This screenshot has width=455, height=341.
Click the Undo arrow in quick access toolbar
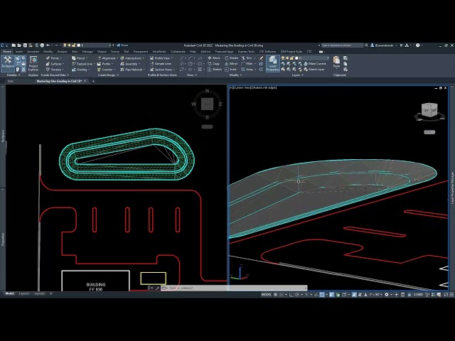(x=48, y=45)
